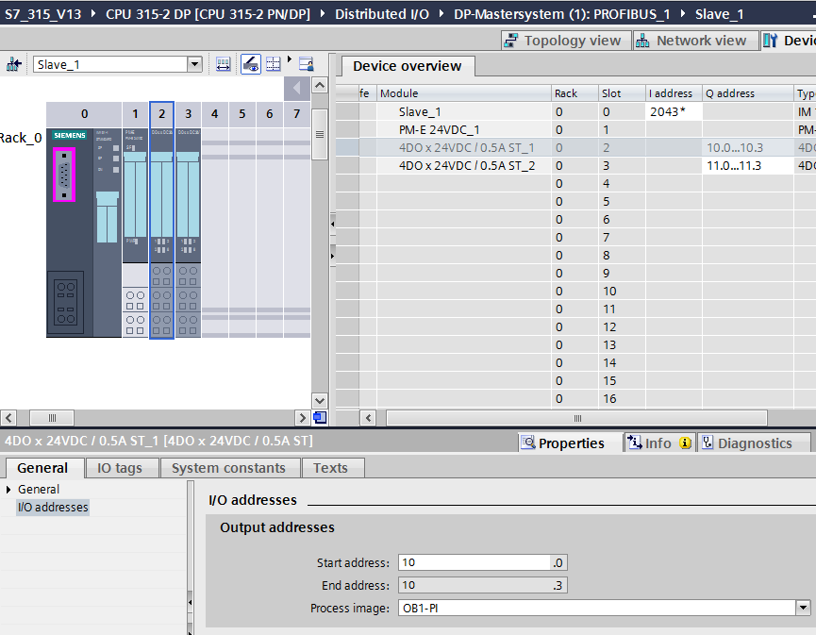Click device overview scrollbar left arrow
The image size is (816, 635).
click(368, 418)
